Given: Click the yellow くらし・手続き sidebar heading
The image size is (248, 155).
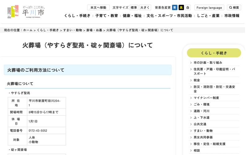Looking at the screenshot, I should 214,53.
